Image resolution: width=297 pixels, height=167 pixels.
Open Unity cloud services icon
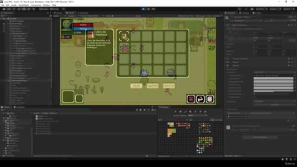pos(252,9)
